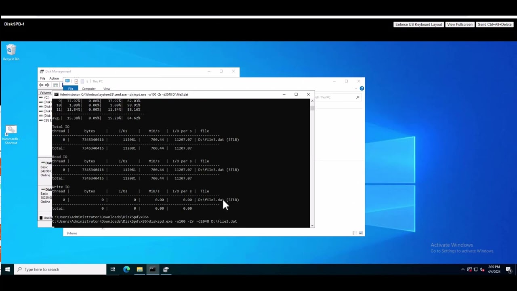Click console tree icon in Disk Management toolbar

[x=55, y=85]
